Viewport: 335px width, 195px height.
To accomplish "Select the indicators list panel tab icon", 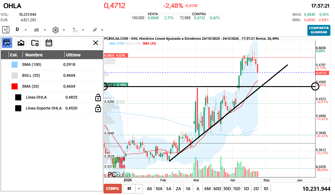I will coord(7,43).
